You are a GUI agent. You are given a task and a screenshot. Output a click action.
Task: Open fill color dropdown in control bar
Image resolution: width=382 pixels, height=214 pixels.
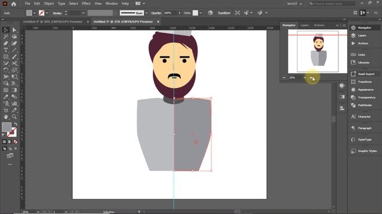click(x=35, y=13)
